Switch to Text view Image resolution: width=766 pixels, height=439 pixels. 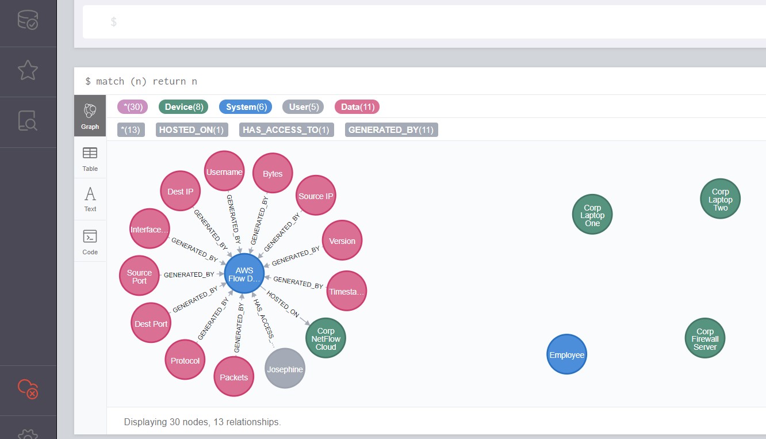tap(90, 199)
